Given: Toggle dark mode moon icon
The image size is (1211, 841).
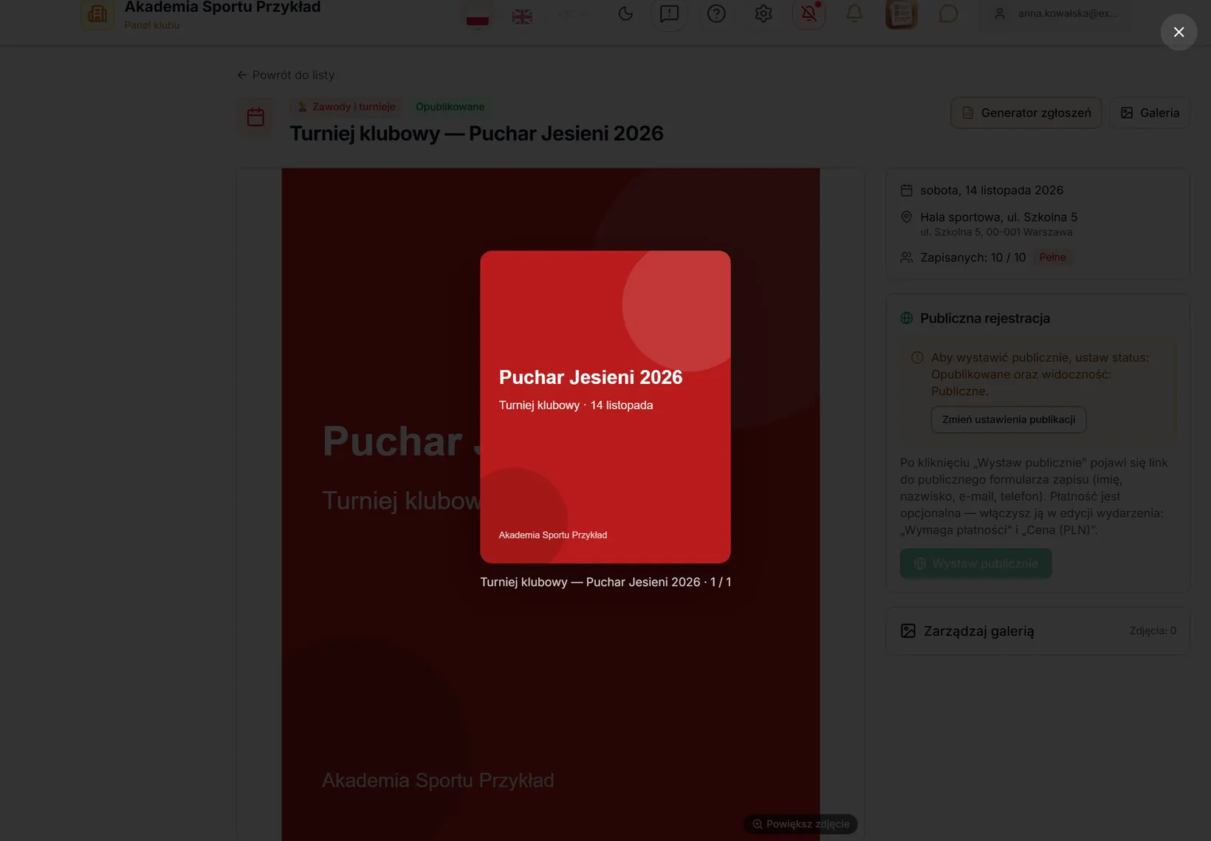Looking at the screenshot, I should click(625, 13).
